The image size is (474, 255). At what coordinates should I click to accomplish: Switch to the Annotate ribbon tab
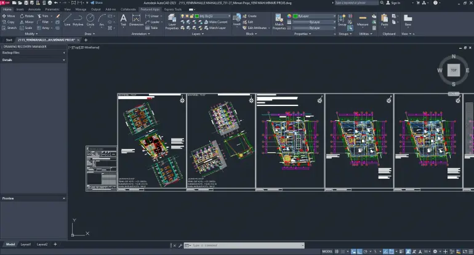[x=34, y=10]
